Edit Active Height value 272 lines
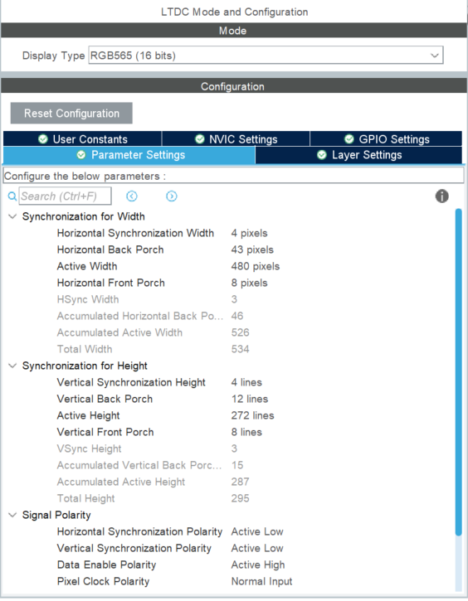 252,415
